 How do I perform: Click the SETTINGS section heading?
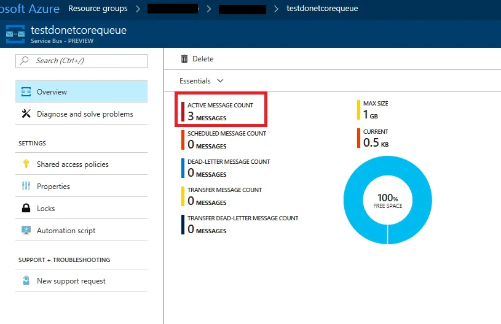coord(32,144)
